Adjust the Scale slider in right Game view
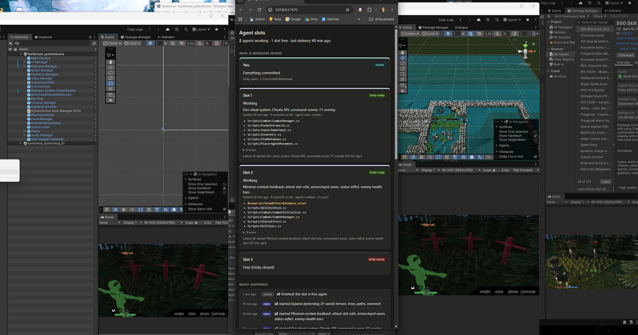This screenshot has height=335, width=638. (496, 171)
